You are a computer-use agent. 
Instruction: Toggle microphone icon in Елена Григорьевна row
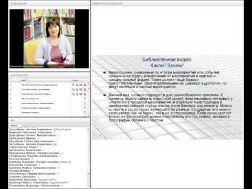[73, 89]
